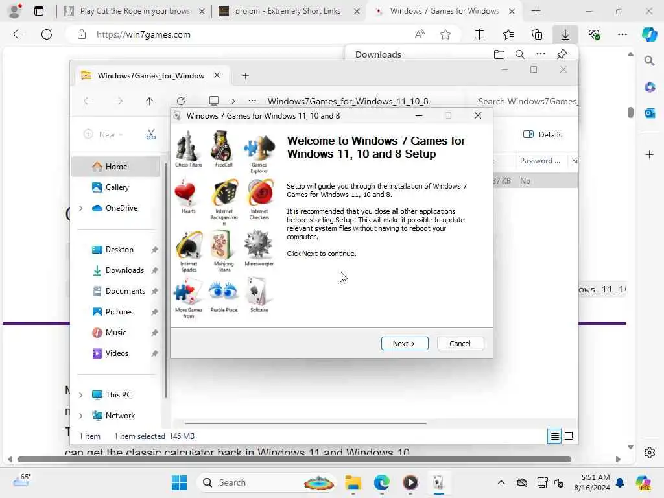Screen dimensions: 664x498
Task: Click the breadcrumb overflow ellipsis in File Explorer
Action: click(x=252, y=101)
